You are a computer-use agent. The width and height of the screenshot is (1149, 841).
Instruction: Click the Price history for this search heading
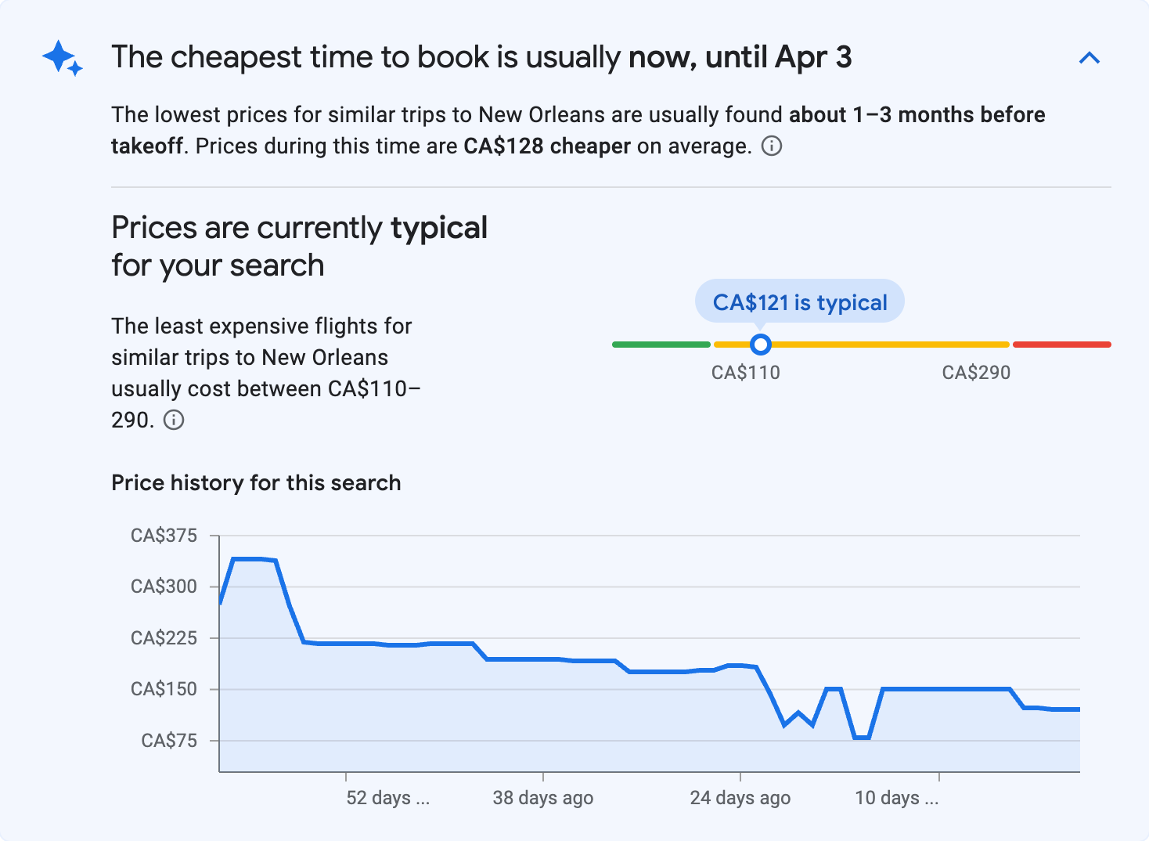pyautogui.click(x=256, y=482)
